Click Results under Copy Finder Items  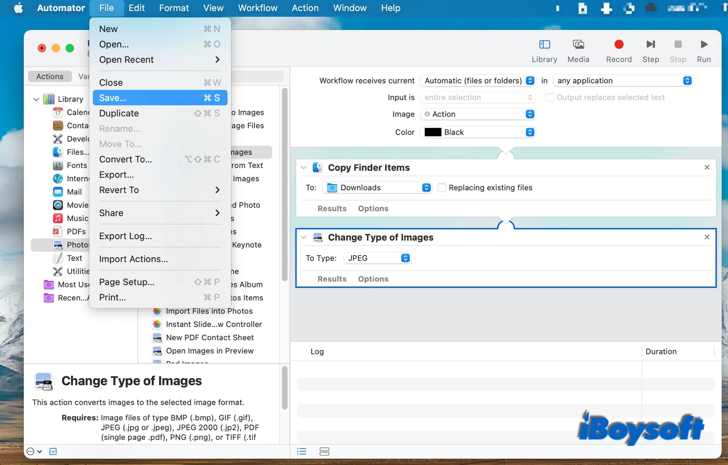(x=331, y=208)
